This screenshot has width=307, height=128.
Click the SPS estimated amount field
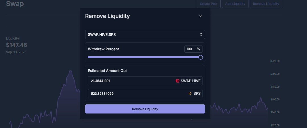tap(145, 94)
